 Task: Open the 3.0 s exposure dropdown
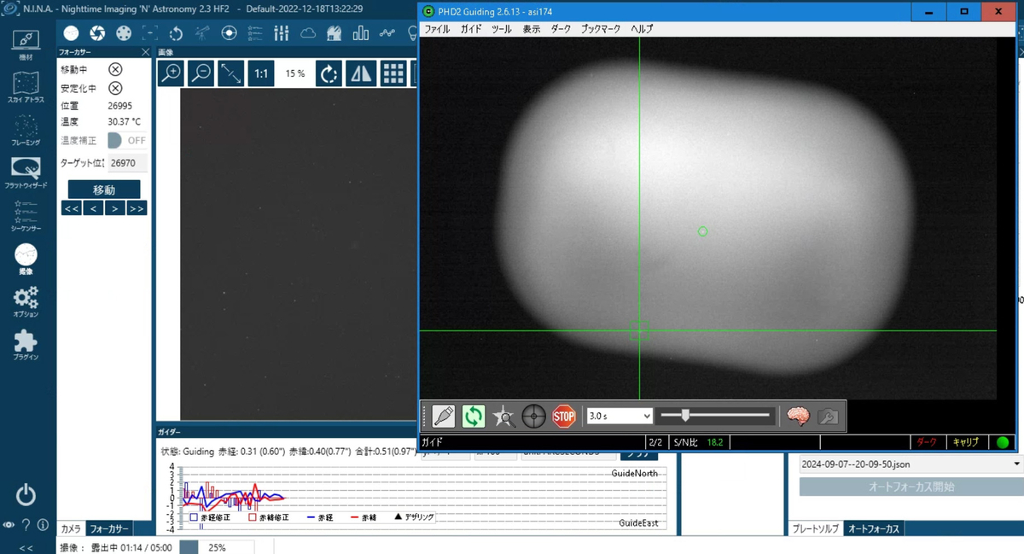pos(620,416)
